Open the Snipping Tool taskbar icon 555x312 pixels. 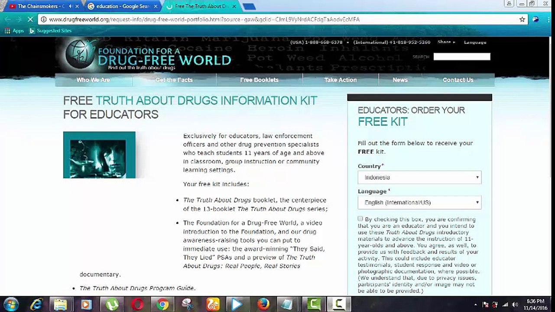click(188, 304)
